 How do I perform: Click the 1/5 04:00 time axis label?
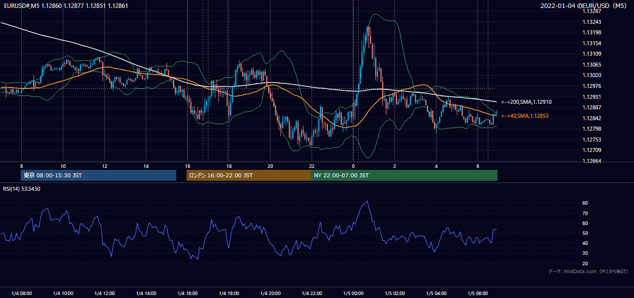pos(436,293)
